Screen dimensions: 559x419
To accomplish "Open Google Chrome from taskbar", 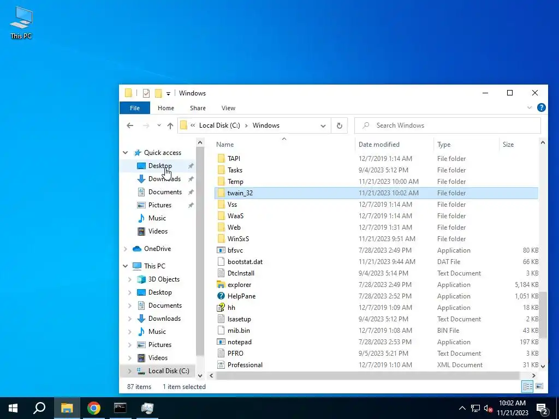I will pos(94,408).
